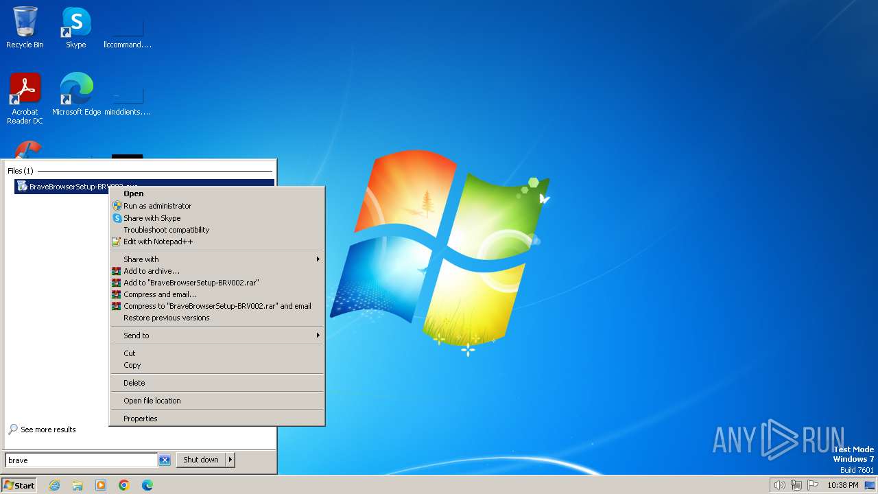878x494 pixels.
Task: Choose Copy in context menu
Action: (x=217, y=365)
